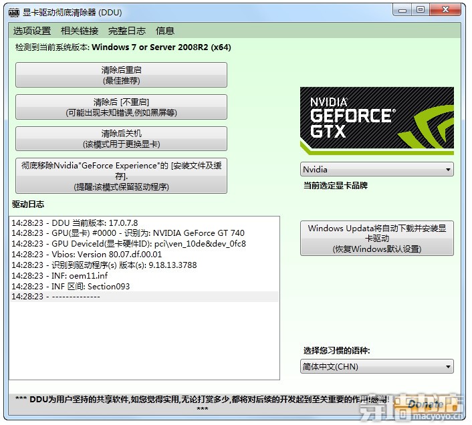Viewport: 472px width, 425px height.
Task: Open the 选项设置 menu
Action: (32, 31)
